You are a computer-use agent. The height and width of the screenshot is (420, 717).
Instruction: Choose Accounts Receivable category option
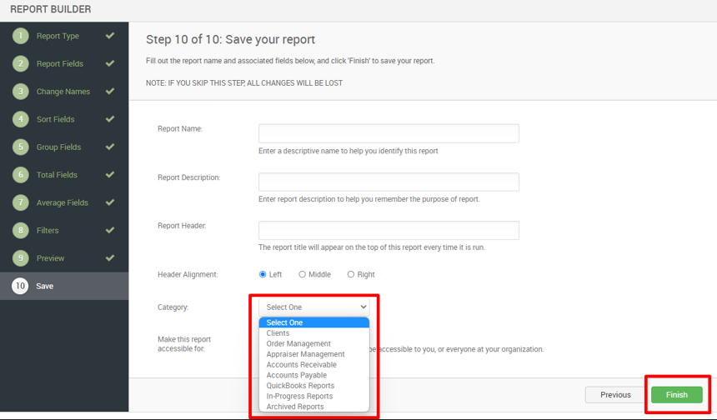[314, 365]
